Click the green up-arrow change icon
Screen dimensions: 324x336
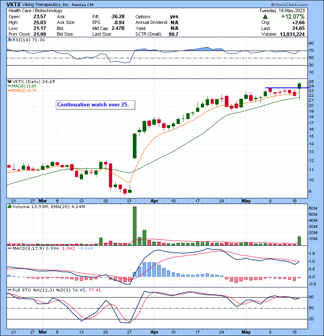click(265, 17)
